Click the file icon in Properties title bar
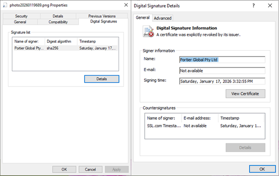Image resolution: width=279 pixels, height=176 pixels. [5, 5]
